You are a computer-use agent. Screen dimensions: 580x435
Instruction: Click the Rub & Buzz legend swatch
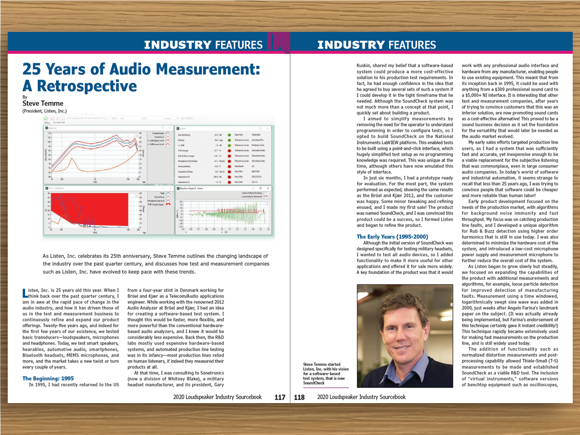[x=168, y=197]
